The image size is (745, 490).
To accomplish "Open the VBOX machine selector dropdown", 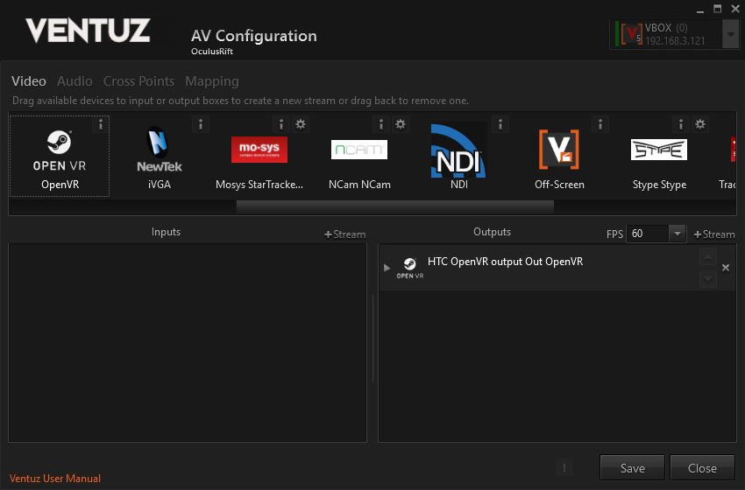I will click(x=730, y=34).
